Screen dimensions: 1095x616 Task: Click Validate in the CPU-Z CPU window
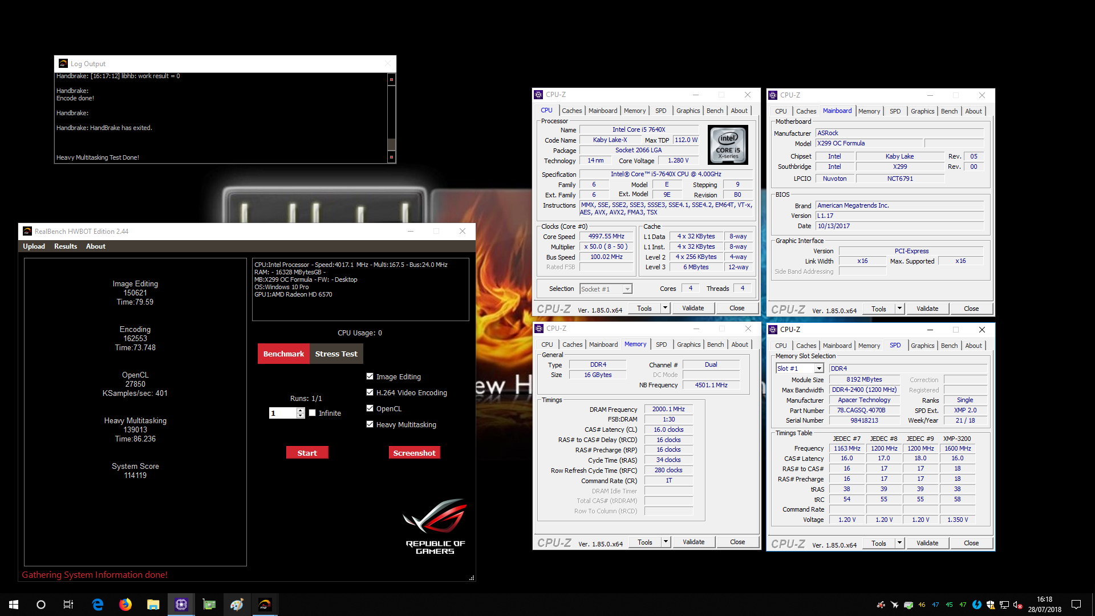pyautogui.click(x=693, y=308)
